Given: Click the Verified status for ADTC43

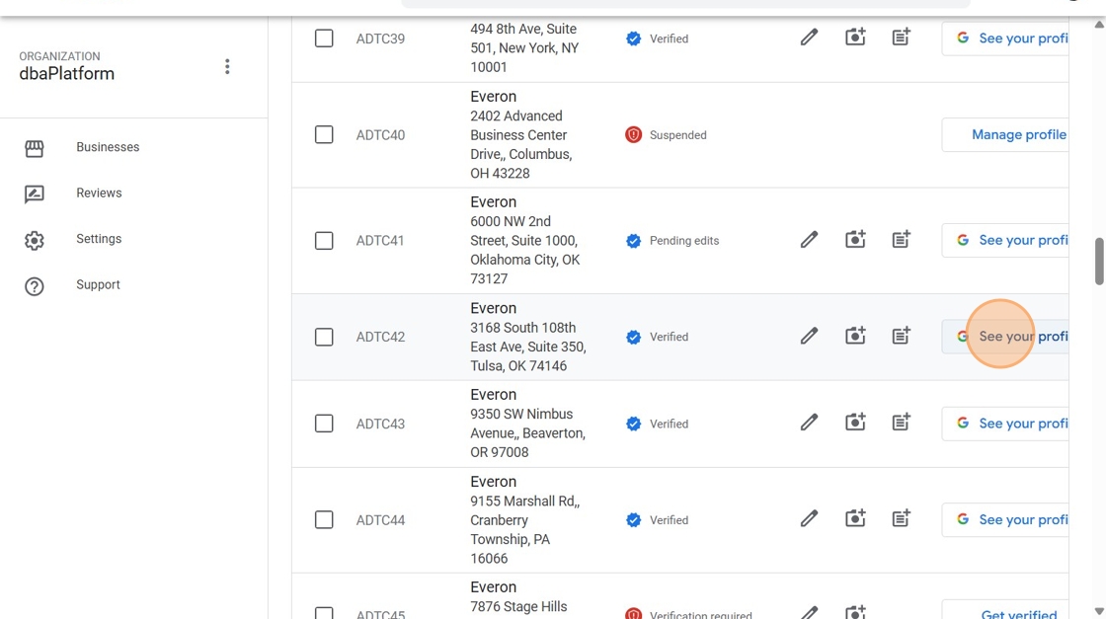Looking at the screenshot, I should 657,424.
